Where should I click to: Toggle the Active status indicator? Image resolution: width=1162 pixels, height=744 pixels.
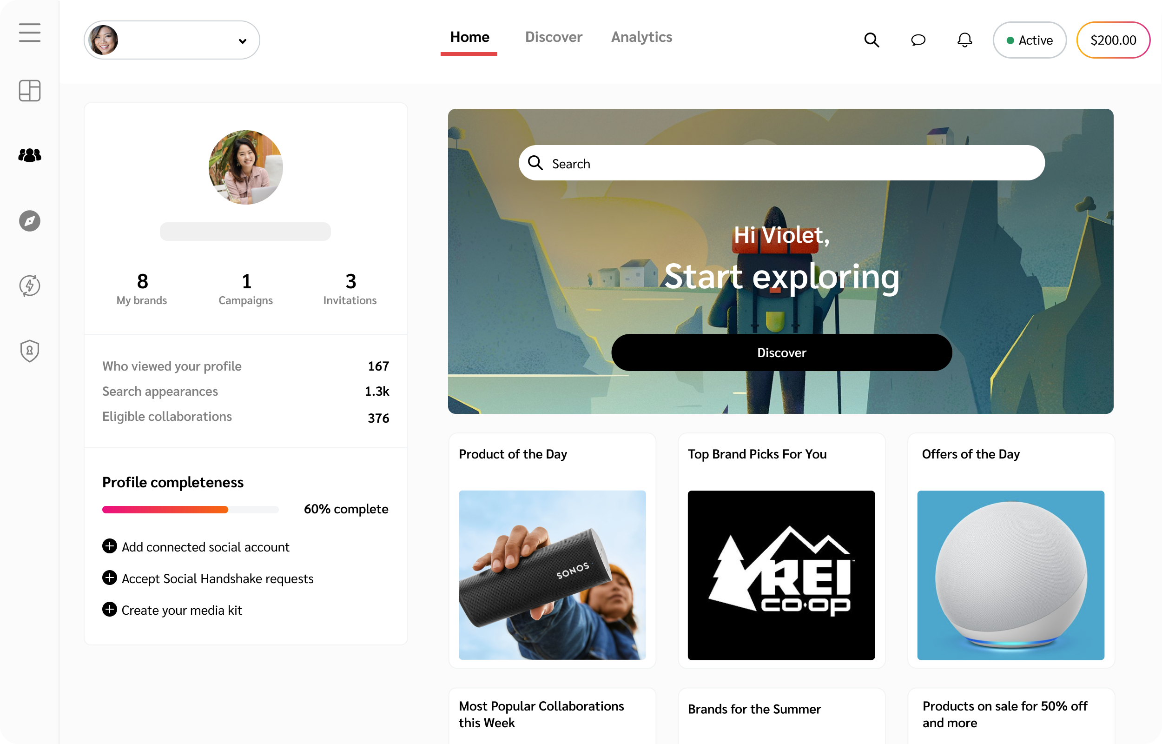[x=1029, y=40]
